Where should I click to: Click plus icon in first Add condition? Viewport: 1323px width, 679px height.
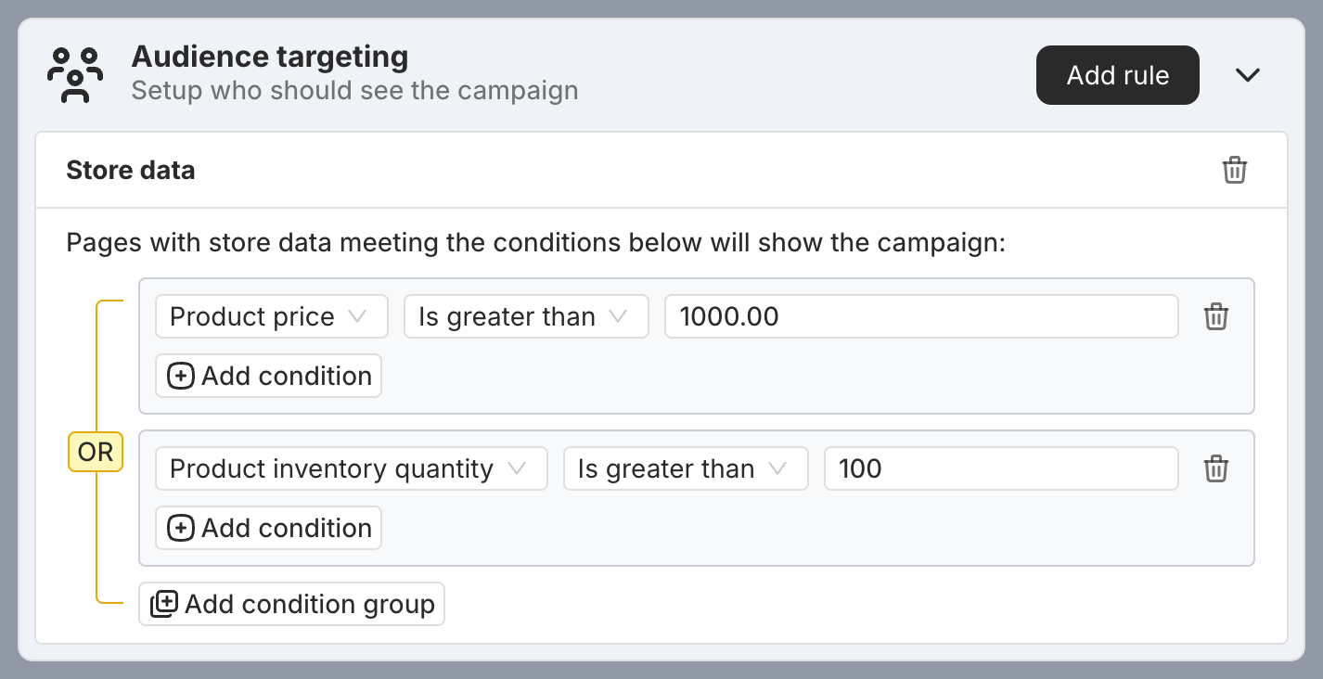pyautogui.click(x=180, y=376)
